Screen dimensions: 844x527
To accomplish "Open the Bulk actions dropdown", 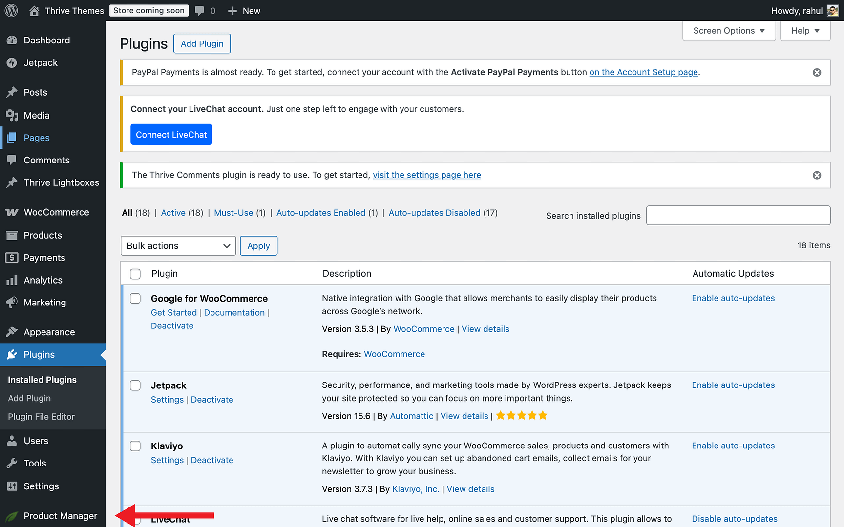I will click(178, 245).
